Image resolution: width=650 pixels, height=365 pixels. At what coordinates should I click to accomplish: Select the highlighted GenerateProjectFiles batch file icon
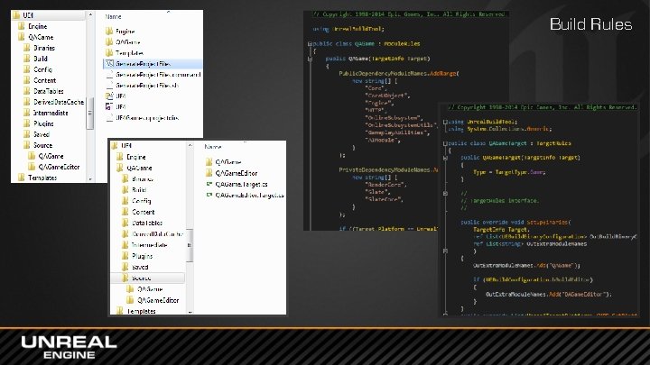coord(109,64)
